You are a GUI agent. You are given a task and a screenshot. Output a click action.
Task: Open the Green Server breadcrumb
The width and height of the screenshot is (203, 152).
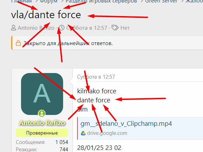pyautogui.click(x=161, y=1)
